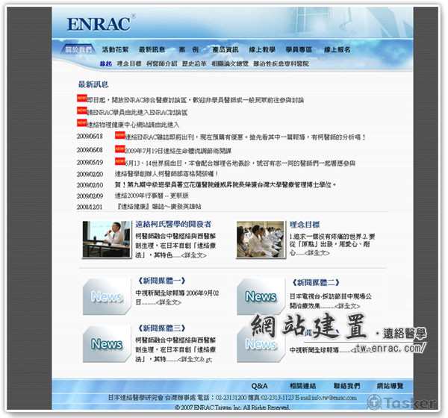Open news about ENRAC綜合醫療討論區
Viewport: 448px width, 418px height.
tap(196, 100)
